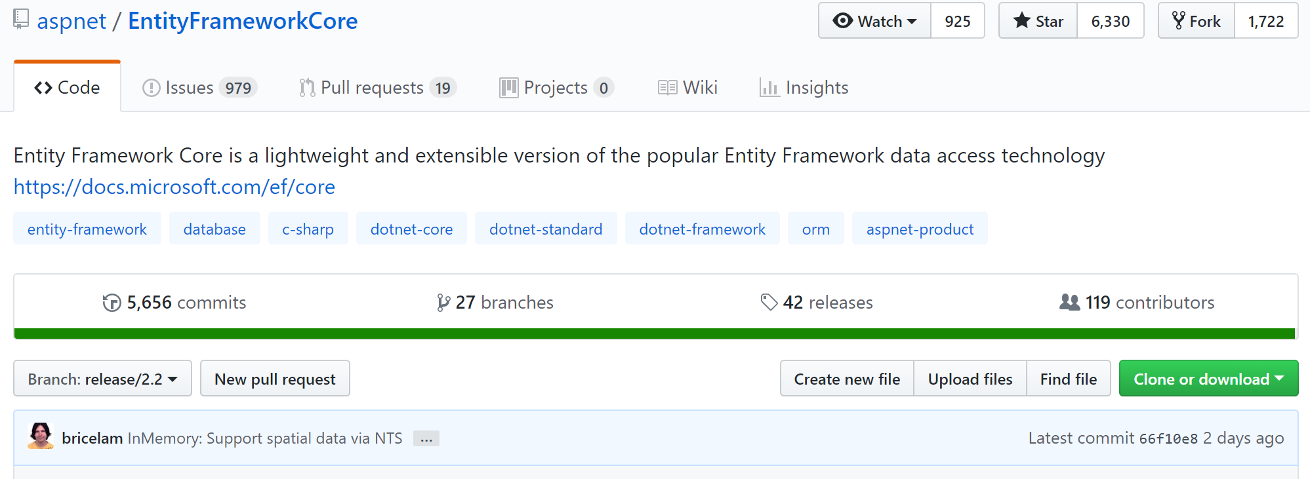Click the code brackets icon in Code tab
The width and height of the screenshot is (1310, 479).
pos(43,88)
